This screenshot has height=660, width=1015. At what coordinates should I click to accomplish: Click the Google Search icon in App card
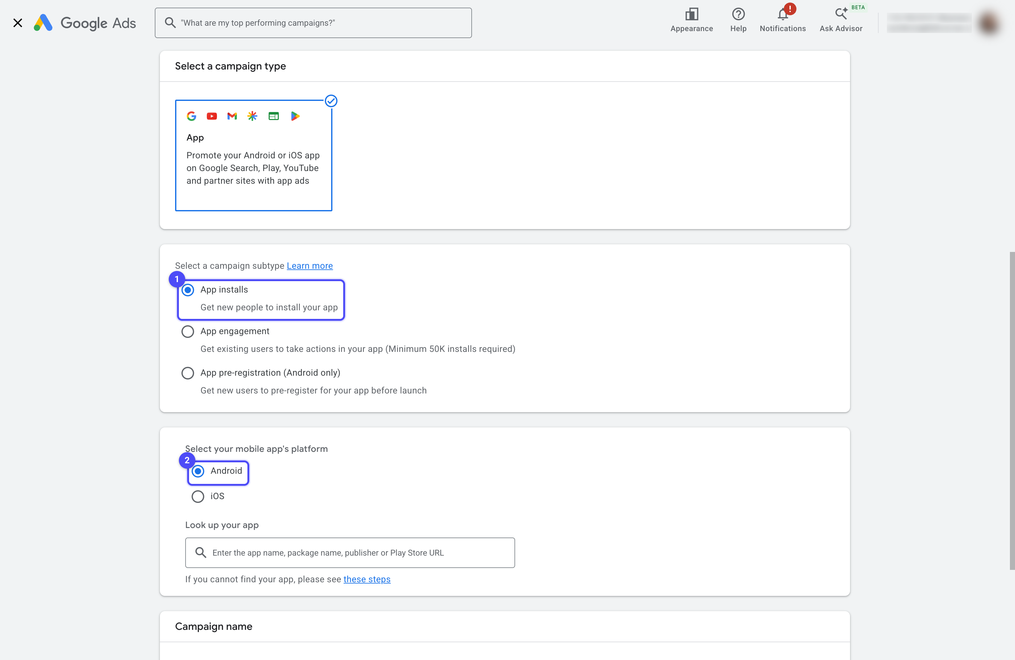click(192, 116)
